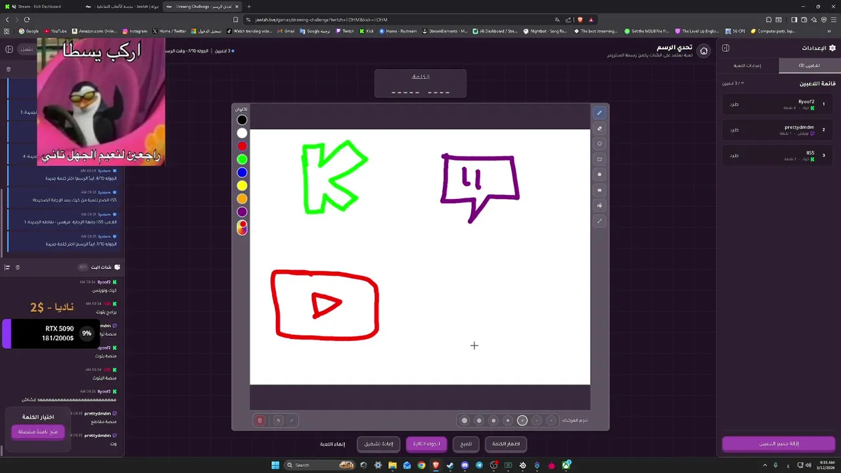Switch to اللاعبين (3) players tab
Viewport: 841px width, 473px height.
pyautogui.click(x=809, y=66)
